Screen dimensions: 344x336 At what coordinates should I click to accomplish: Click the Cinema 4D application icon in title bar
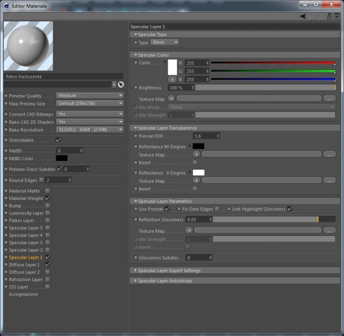pyautogui.click(x=6, y=6)
